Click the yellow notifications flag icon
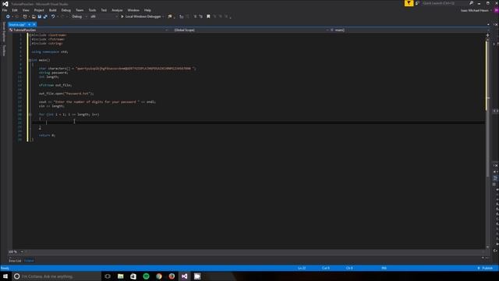 (409, 3)
